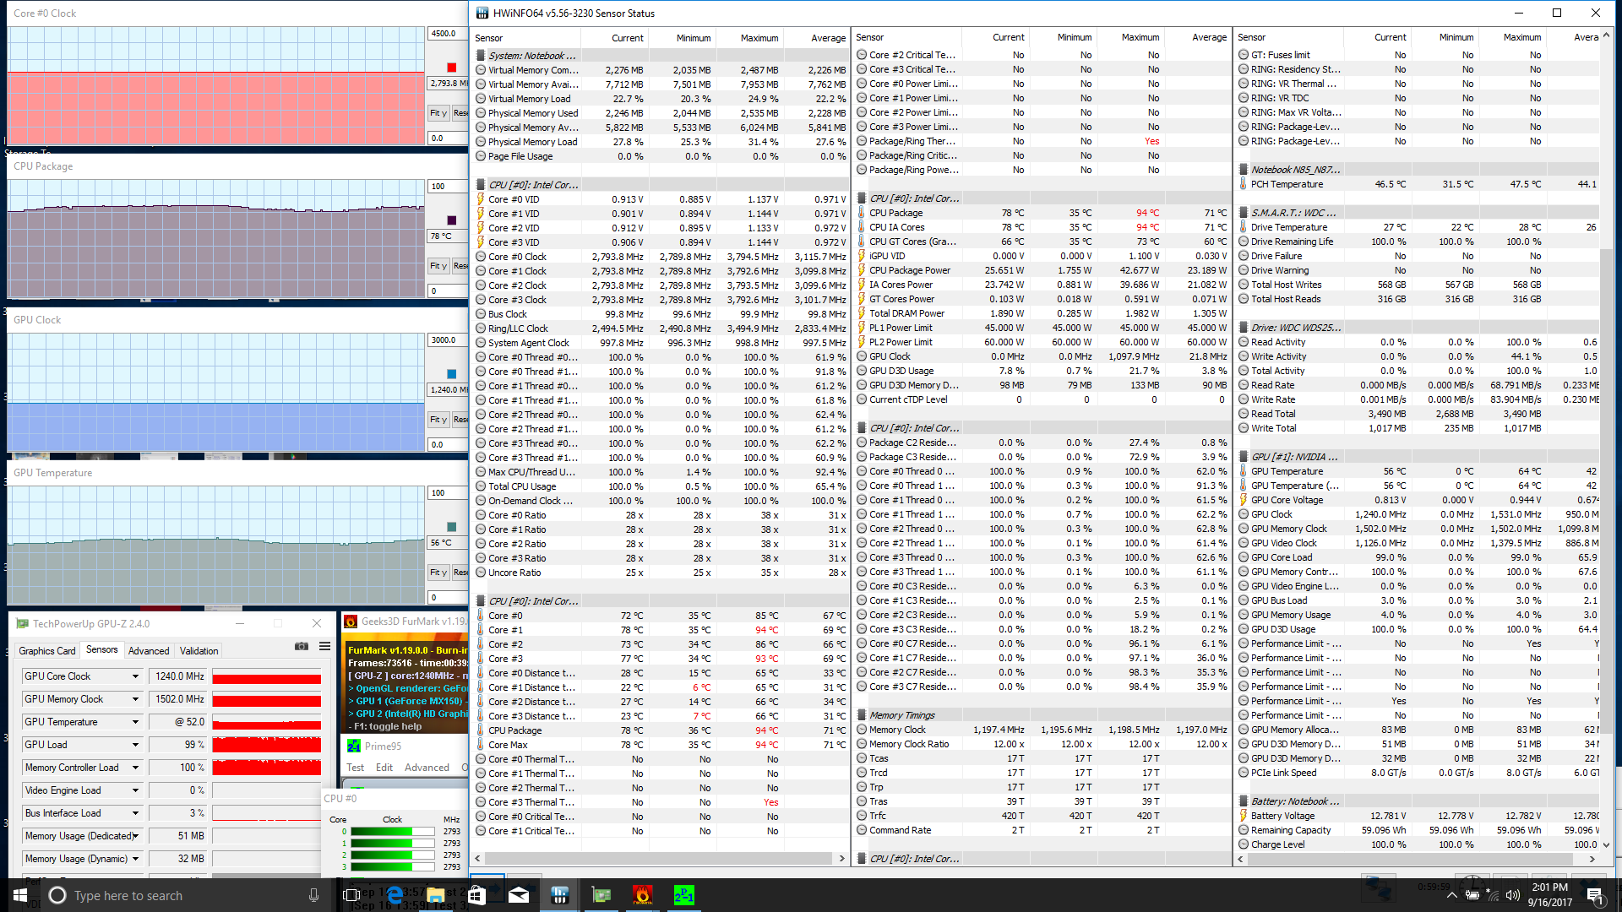Click the Core #0 VID lightning icon
Image resolution: width=1622 pixels, height=912 pixels.
click(481, 199)
